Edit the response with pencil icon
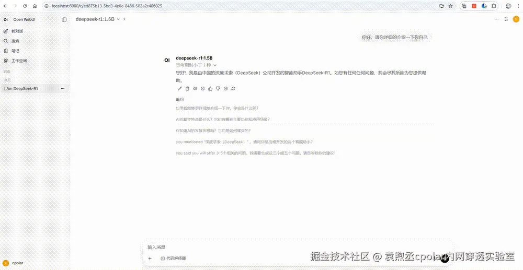523x270 pixels. [179, 89]
